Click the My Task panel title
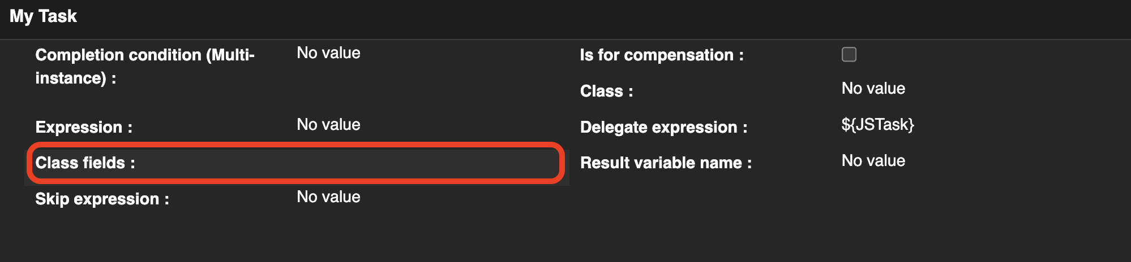 click(43, 16)
